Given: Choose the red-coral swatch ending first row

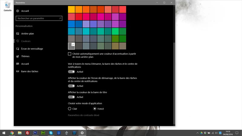Looking at the screenshot, I should click(x=123, y=9).
